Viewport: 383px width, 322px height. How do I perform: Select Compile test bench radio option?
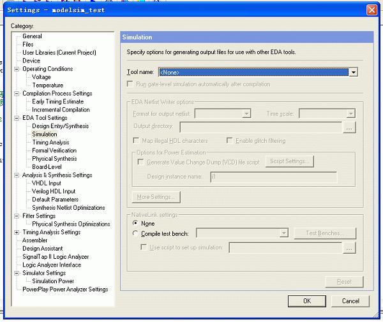(135, 233)
